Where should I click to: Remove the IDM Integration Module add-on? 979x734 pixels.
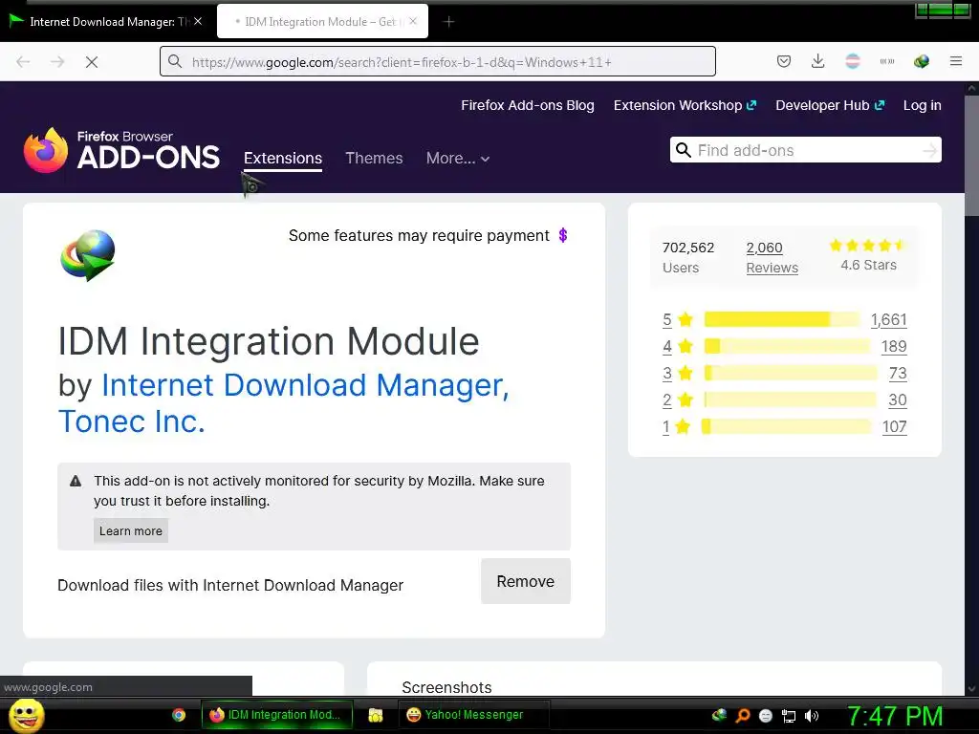tap(526, 581)
